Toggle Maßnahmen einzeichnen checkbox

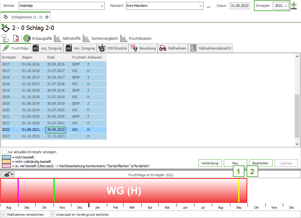tap(4, 215)
